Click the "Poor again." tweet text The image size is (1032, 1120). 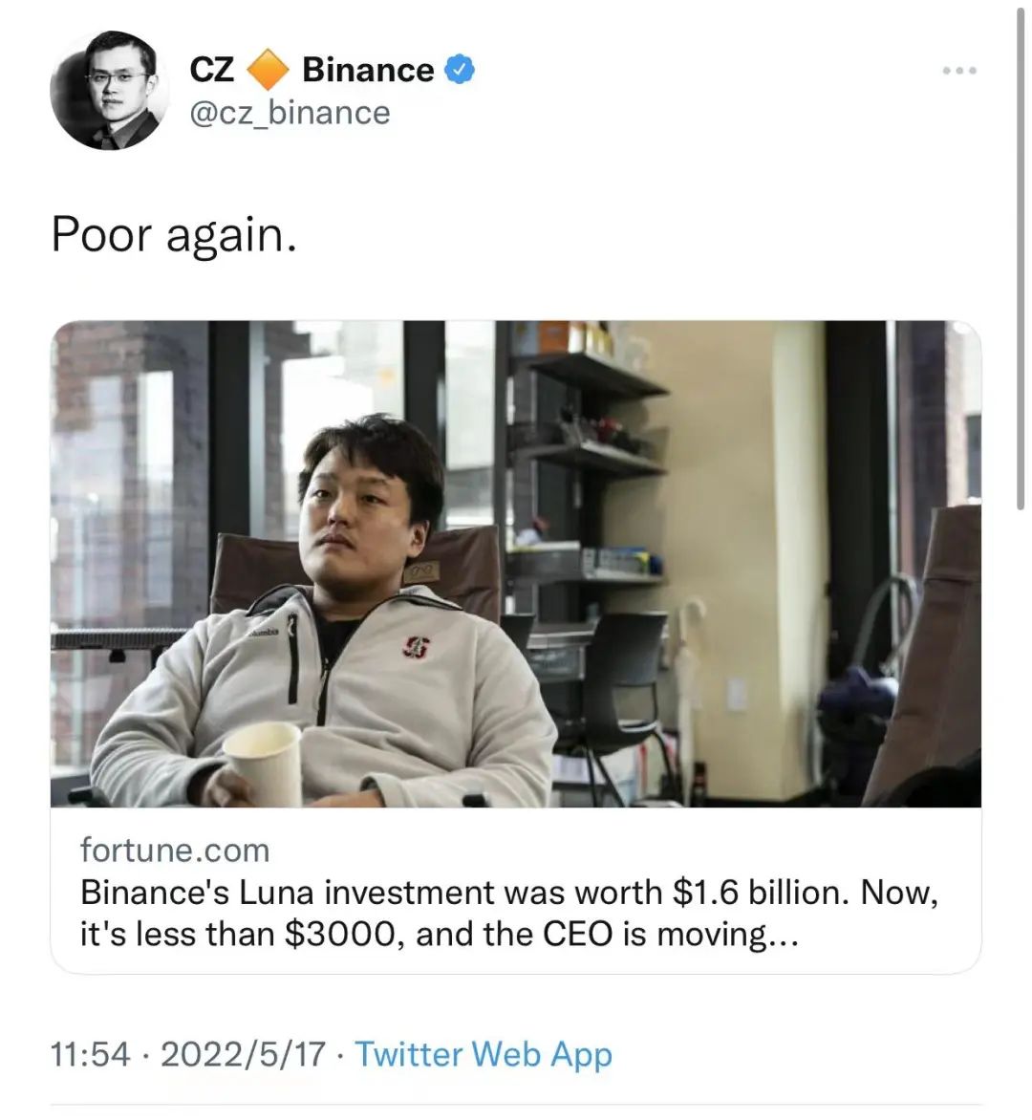[x=174, y=235]
